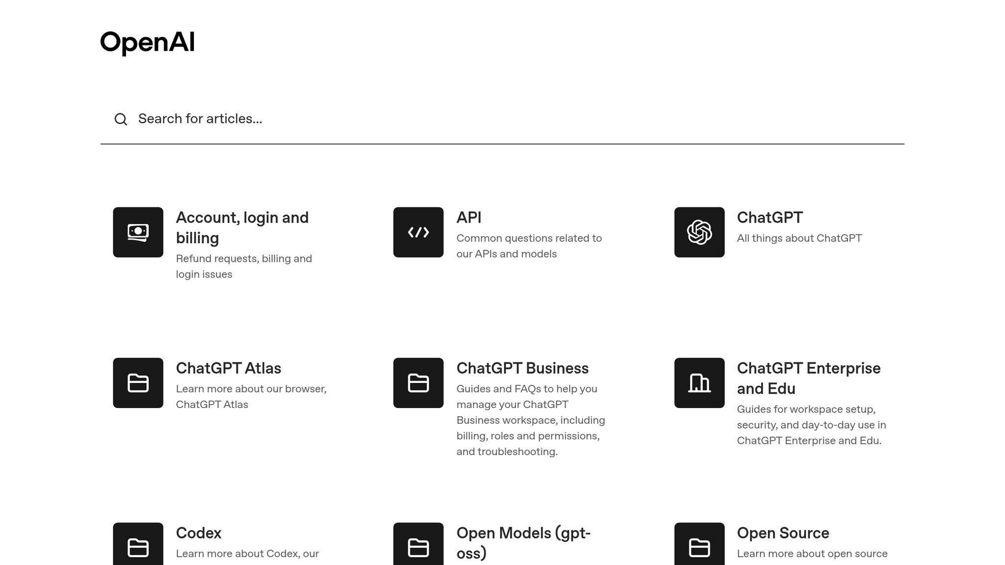Open the Account, login and billing money icon
The height and width of the screenshot is (565, 1005).
pos(138,232)
